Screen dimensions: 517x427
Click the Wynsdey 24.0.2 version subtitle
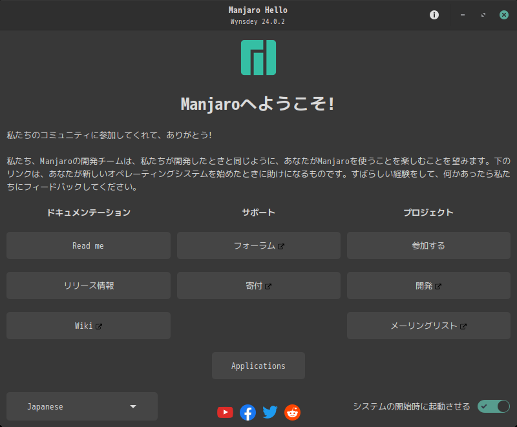pyautogui.click(x=257, y=22)
